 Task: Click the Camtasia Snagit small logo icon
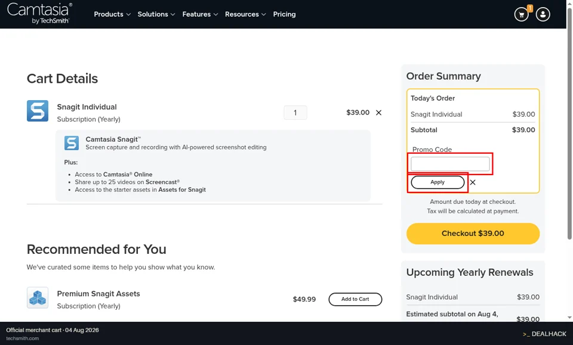72,143
